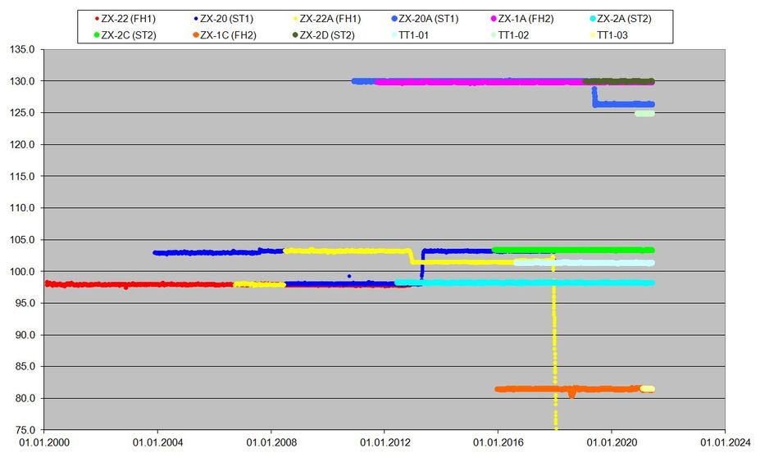Select the 75.0 y-axis value label
The image size is (760, 457).
pyautogui.click(x=25, y=430)
